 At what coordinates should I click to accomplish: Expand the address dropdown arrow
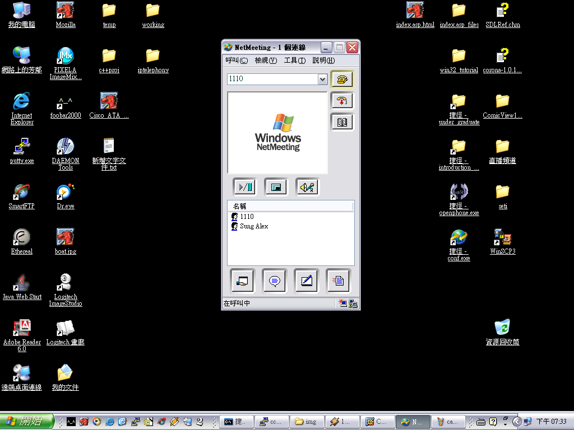click(x=322, y=79)
